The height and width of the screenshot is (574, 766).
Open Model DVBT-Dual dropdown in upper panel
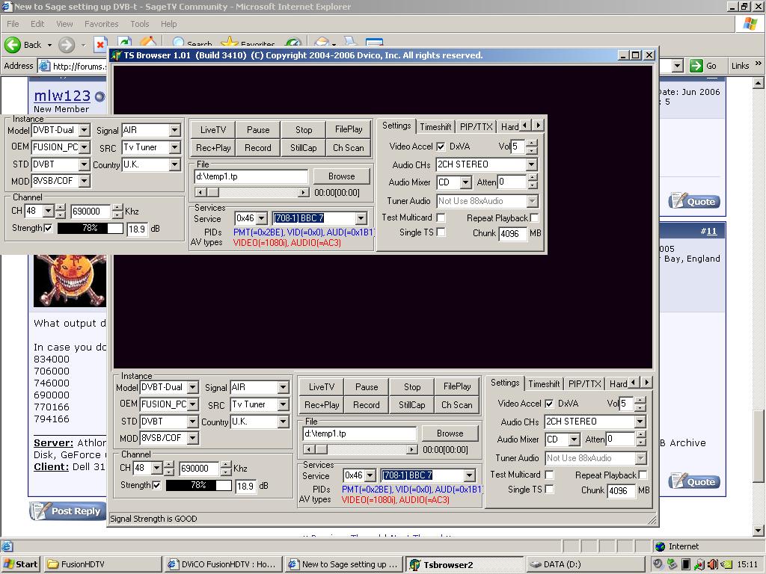click(84, 130)
